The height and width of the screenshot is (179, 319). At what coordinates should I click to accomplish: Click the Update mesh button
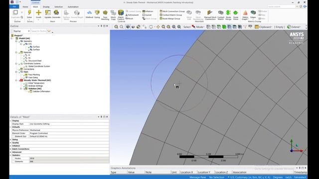48,14
